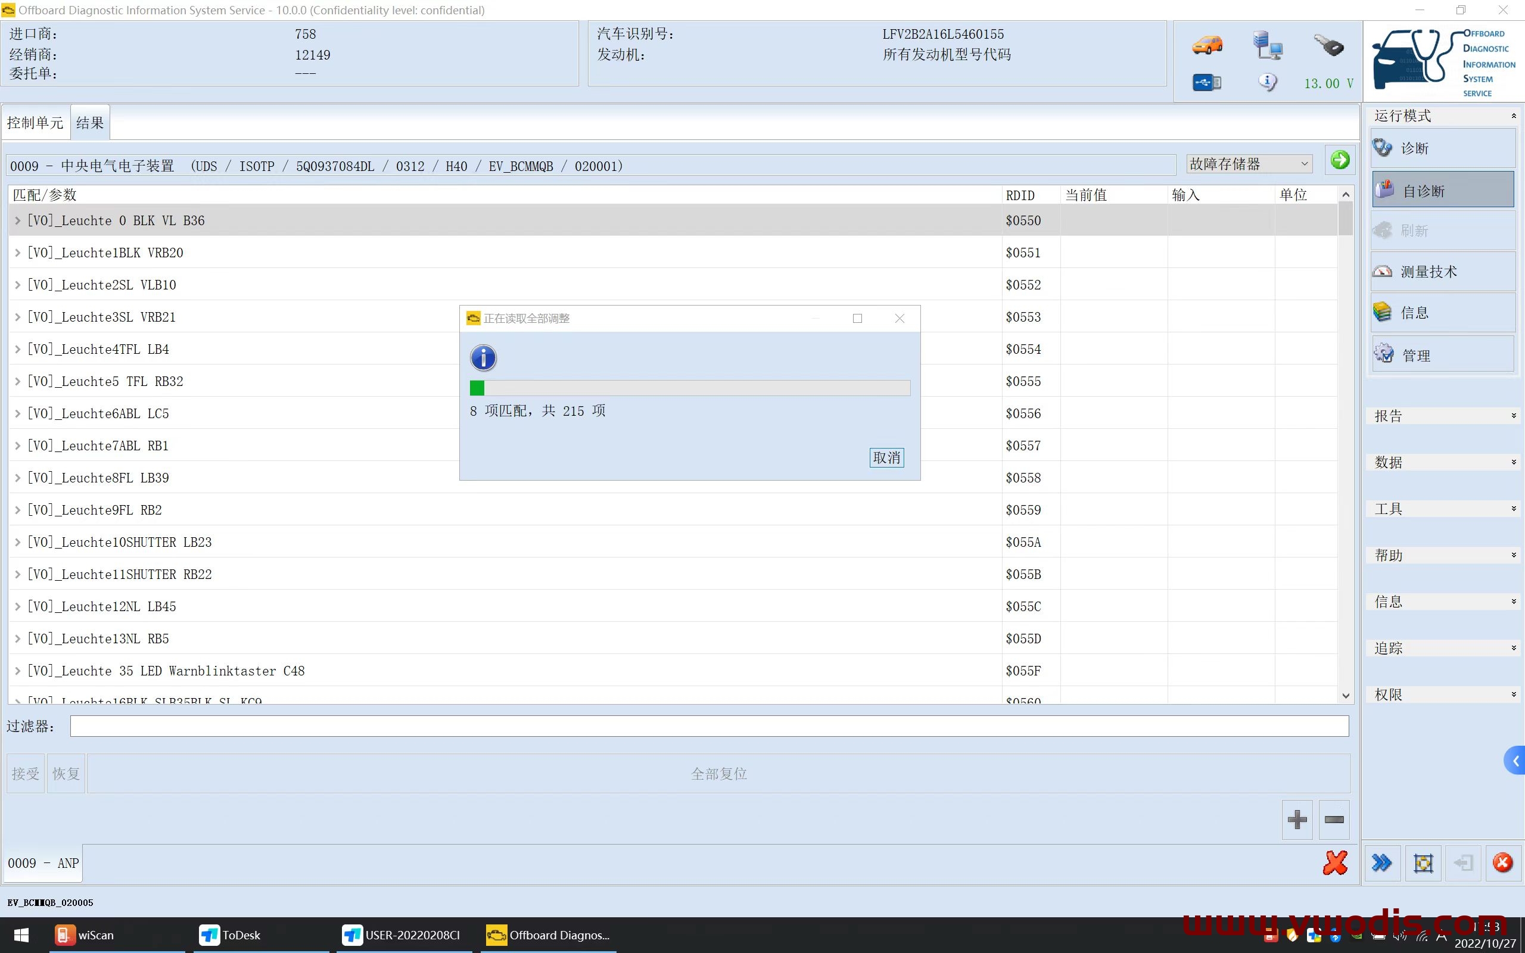Viewport: 1525px width, 953px height.
Task: Click the VCI USB connection icon
Action: click(x=1206, y=82)
